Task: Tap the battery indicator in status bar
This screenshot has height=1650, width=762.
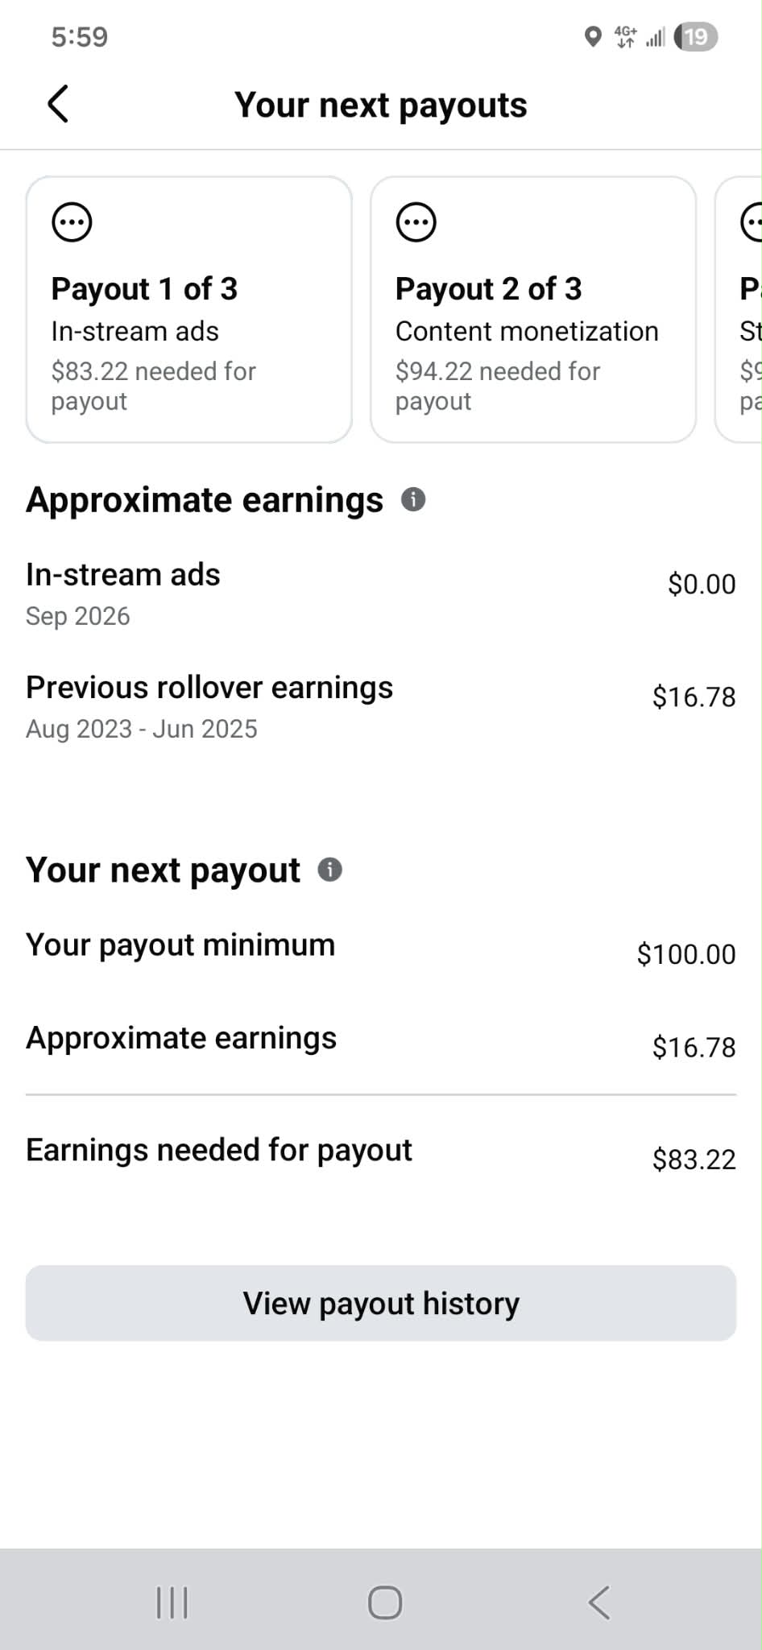Action: click(x=695, y=36)
